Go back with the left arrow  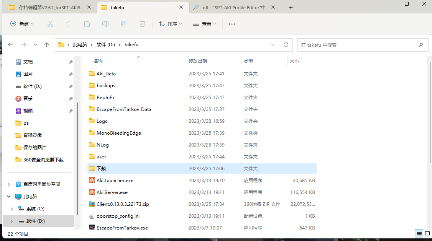[10, 45]
